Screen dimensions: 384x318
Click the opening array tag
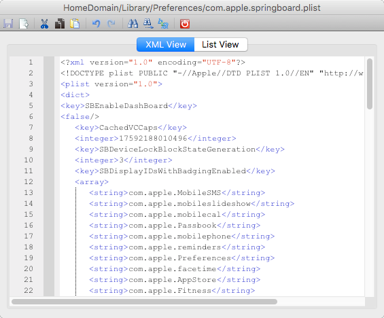coord(92,182)
